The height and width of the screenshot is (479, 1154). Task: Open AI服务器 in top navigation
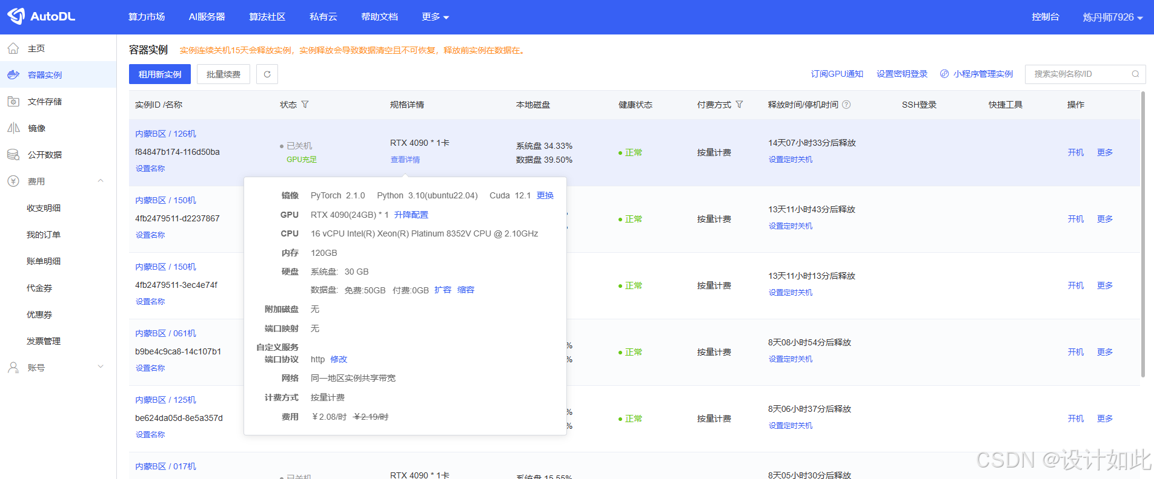click(207, 17)
